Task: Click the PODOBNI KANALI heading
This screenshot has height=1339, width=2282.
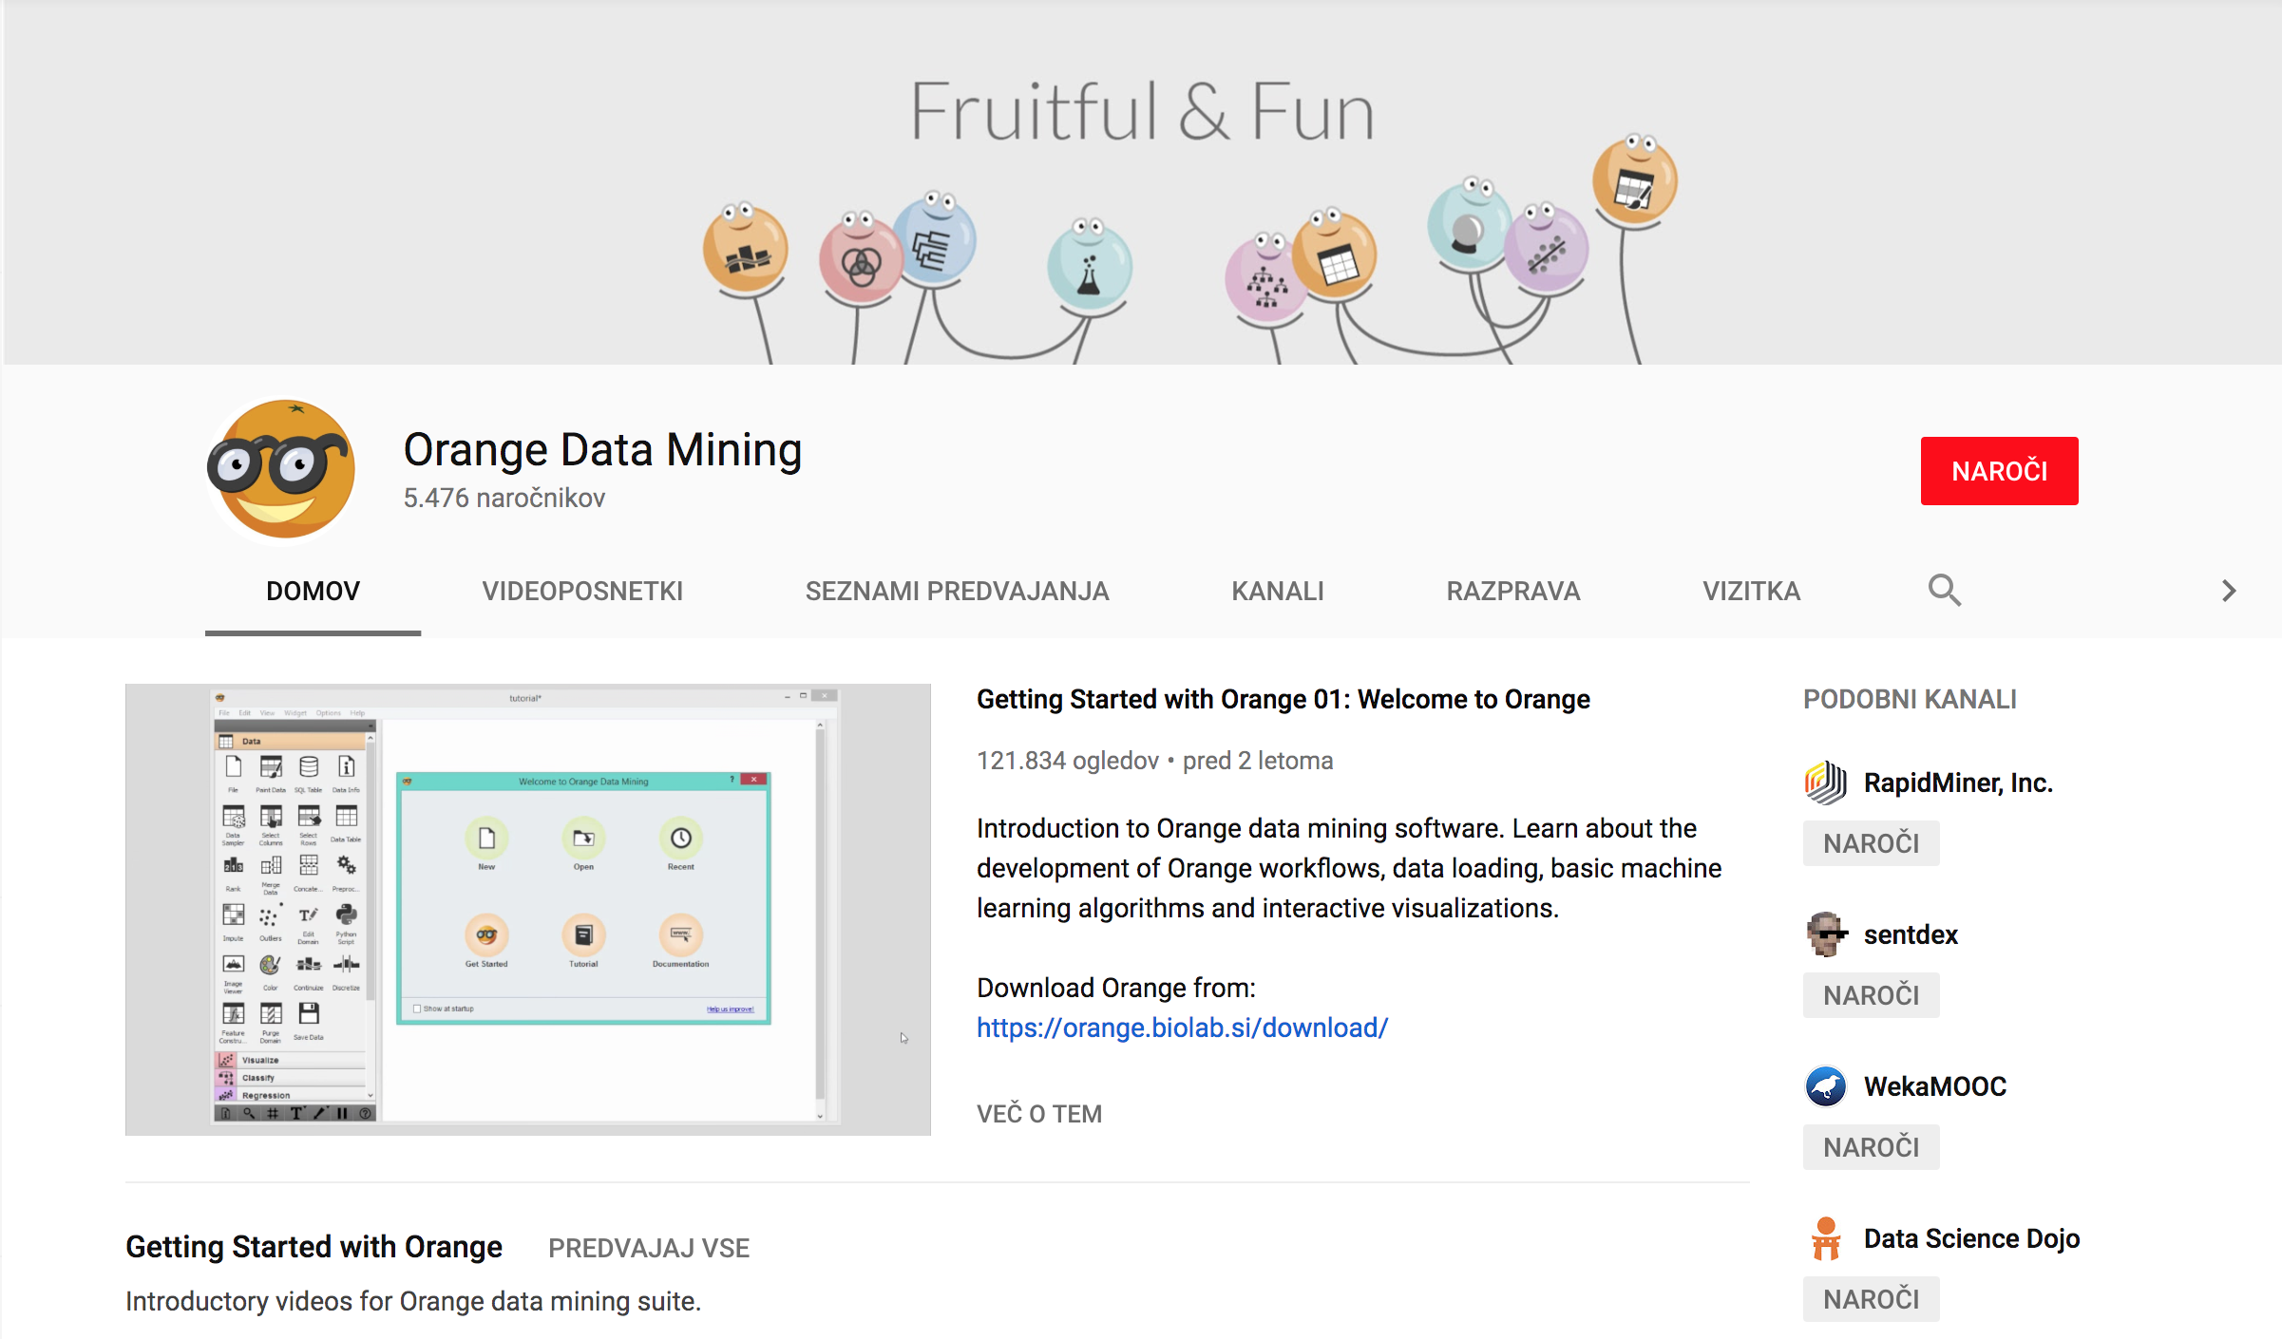Action: (1910, 699)
